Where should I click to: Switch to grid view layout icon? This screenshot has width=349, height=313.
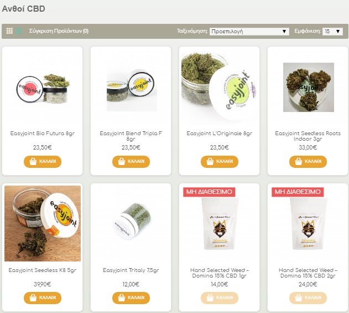click(x=9, y=31)
